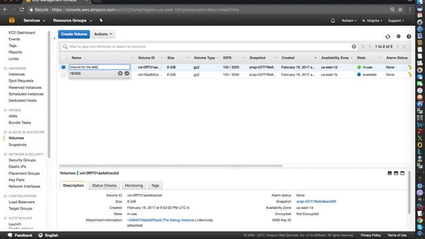Screen dimensions: 425x239
Task: Toggle select-all volumes checkbox
Action: (64, 58)
